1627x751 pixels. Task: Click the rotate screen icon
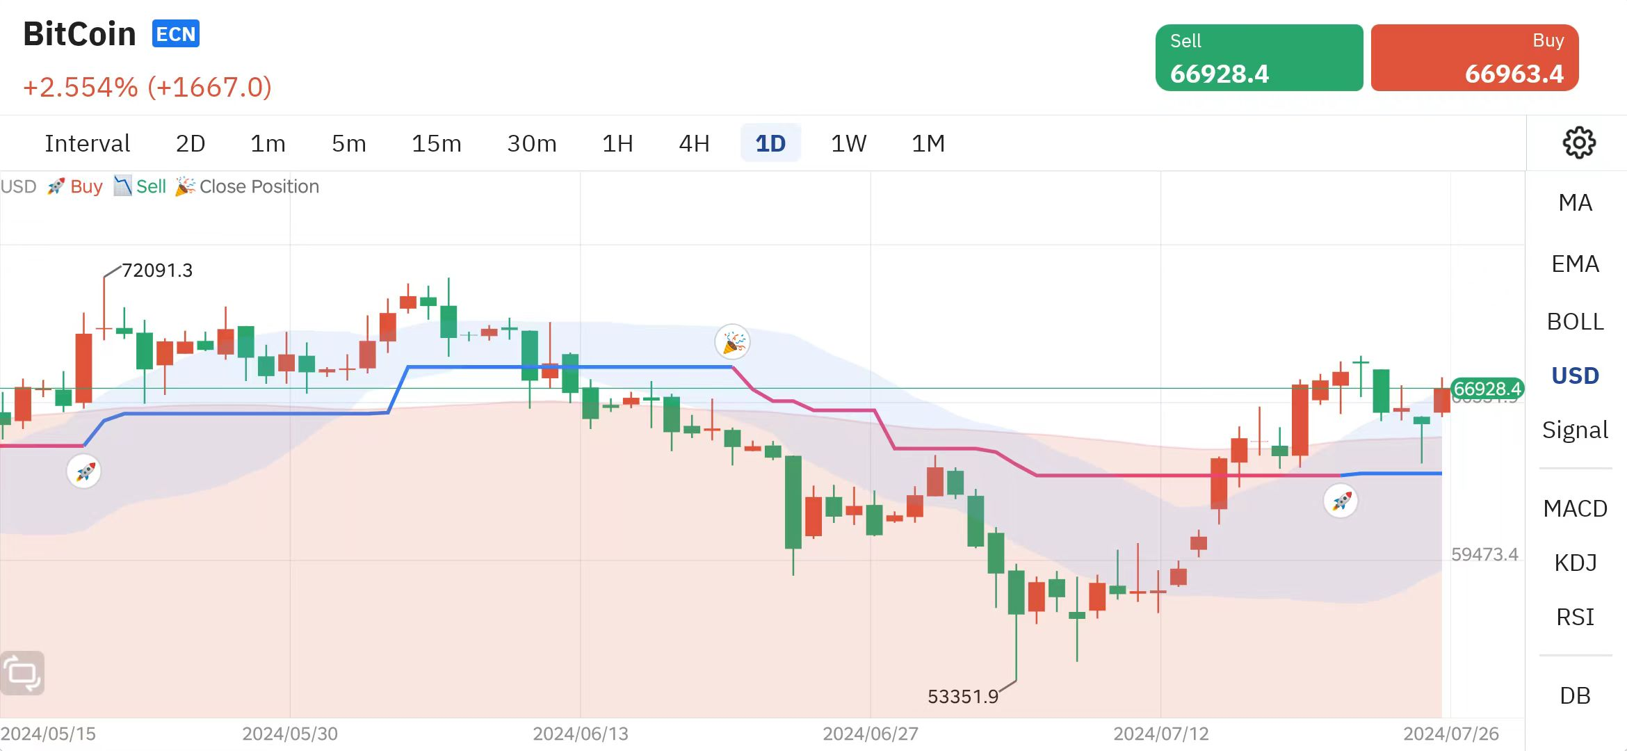(x=23, y=672)
